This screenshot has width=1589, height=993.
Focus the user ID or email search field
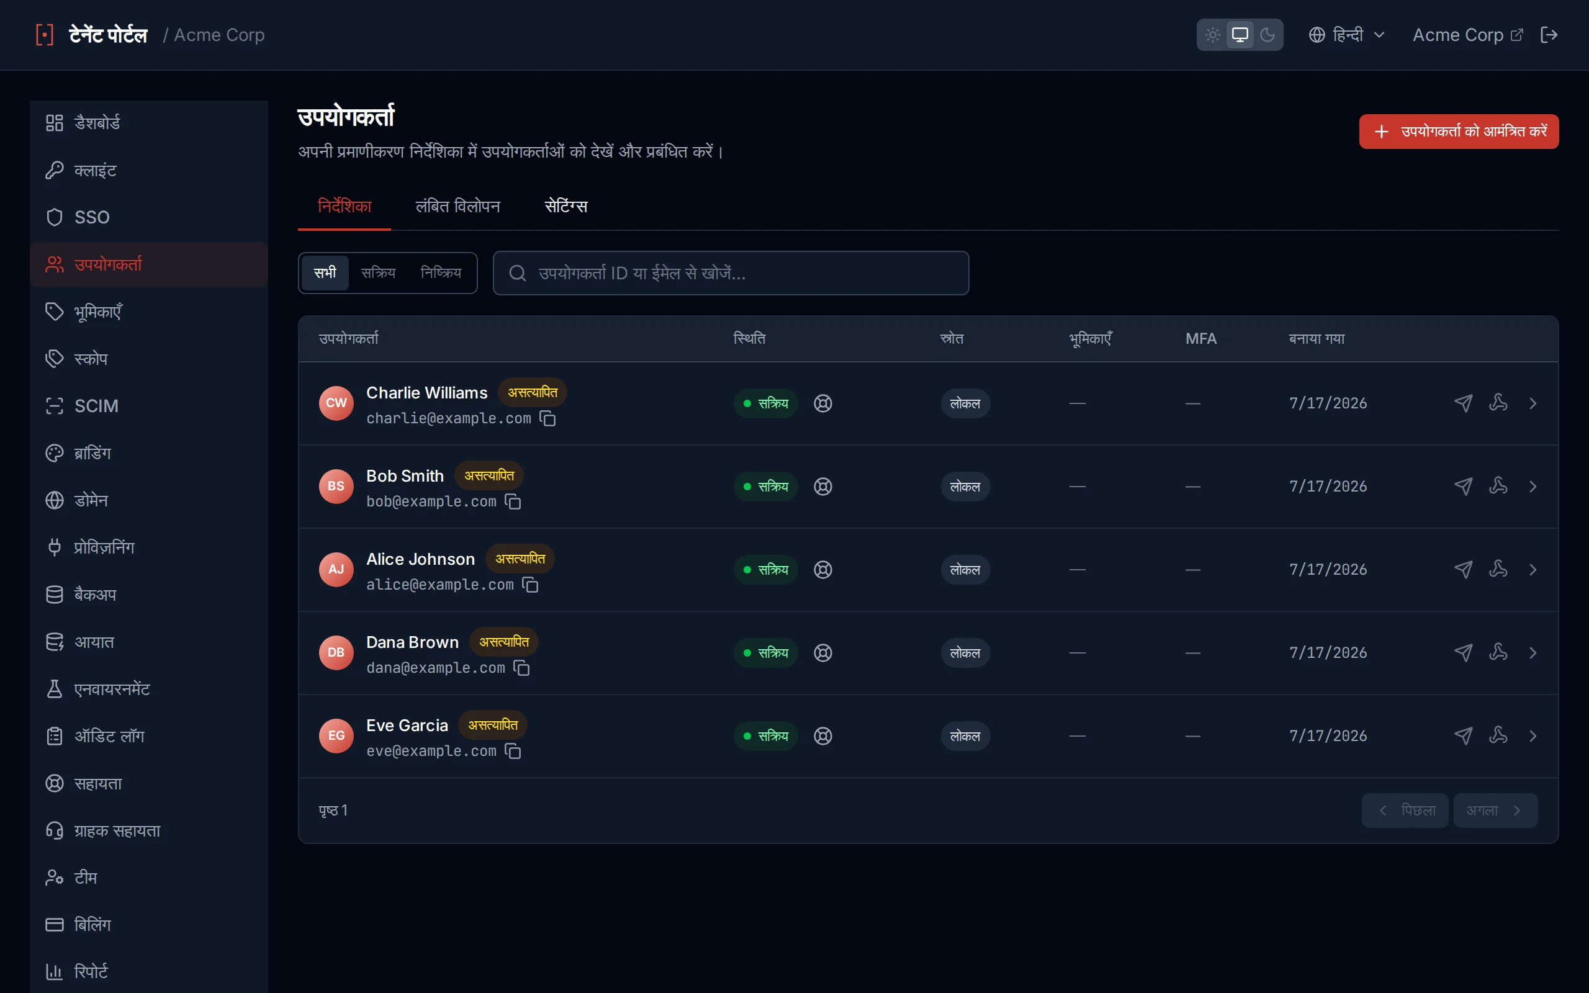731,273
